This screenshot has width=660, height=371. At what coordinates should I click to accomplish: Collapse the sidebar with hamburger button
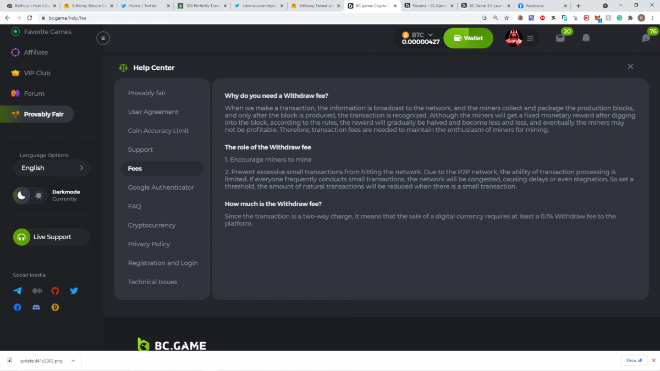(x=103, y=38)
